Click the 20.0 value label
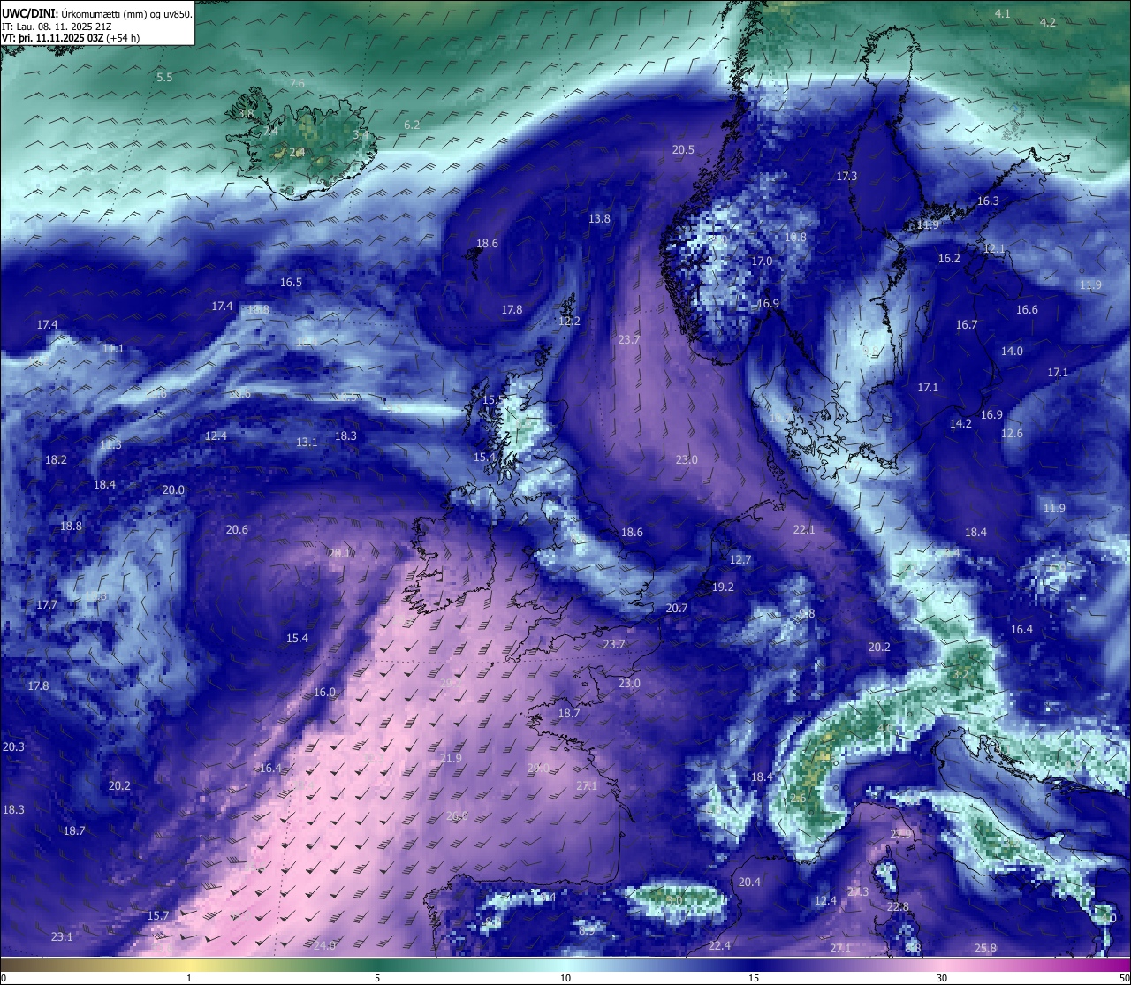The width and height of the screenshot is (1131, 985). click(173, 489)
